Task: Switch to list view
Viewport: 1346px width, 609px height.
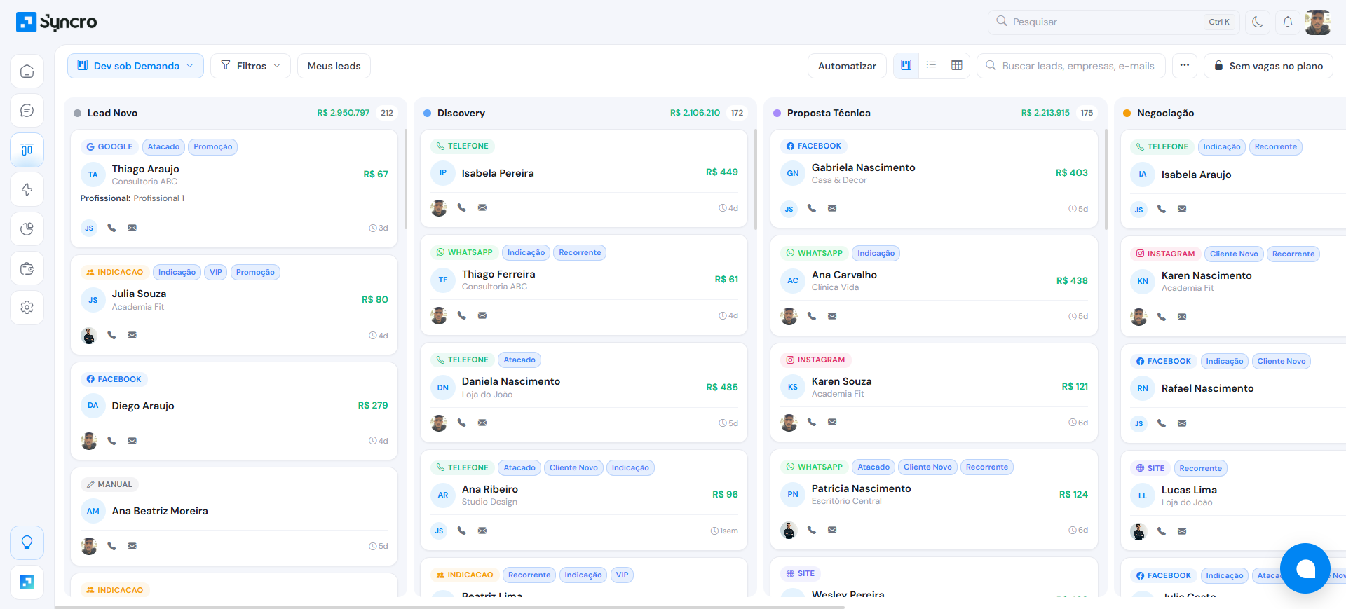Action: 931,65
